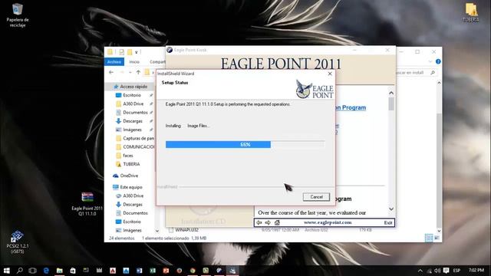Go back using the Kiosk left arrow
This screenshot has width=491, height=276.
point(259,222)
